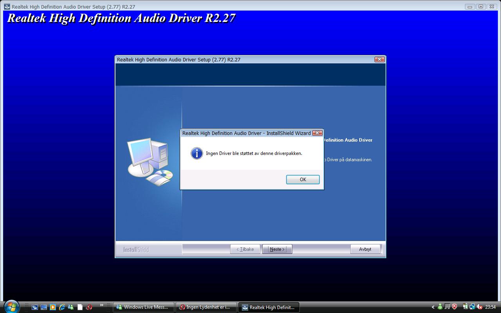Click the network connection tray icon
Image resolution: width=501 pixels, height=313 pixels.
point(472,307)
